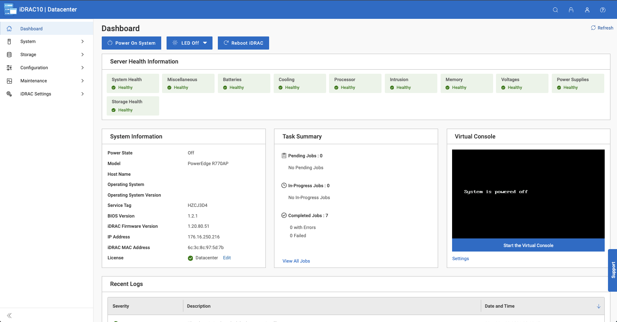The height and width of the screenshot is (322, 617).
Task: Click the View All Jobs link
Action: (x=296, y=261)
